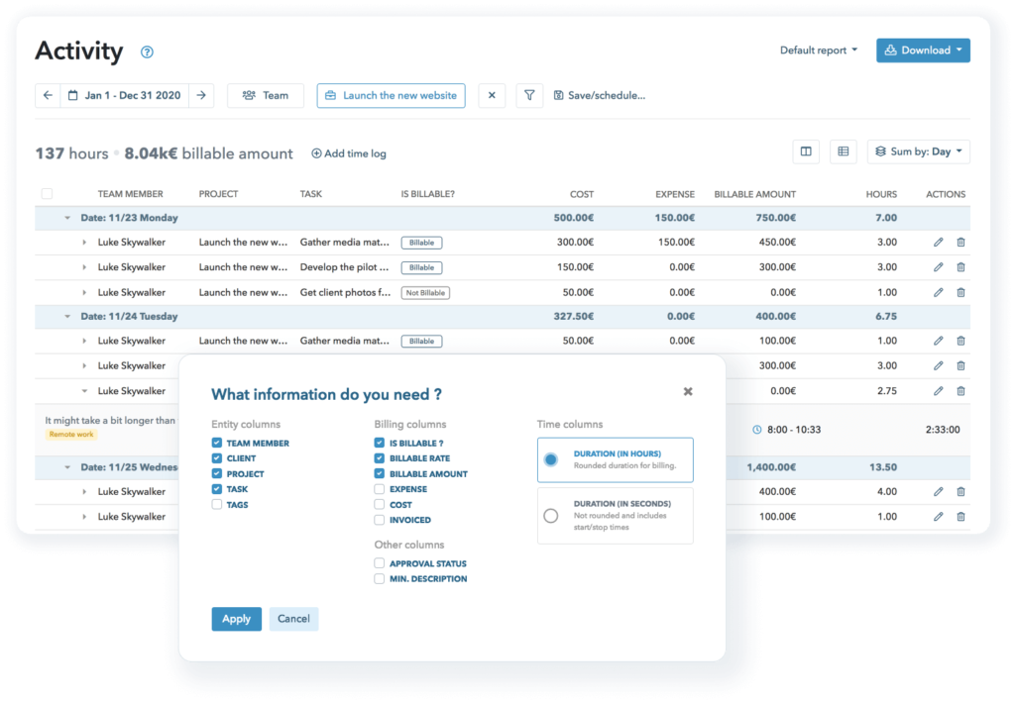Apply the selected columns
The height and width of the screenshot is (703, 1015).
coord(236,619)
